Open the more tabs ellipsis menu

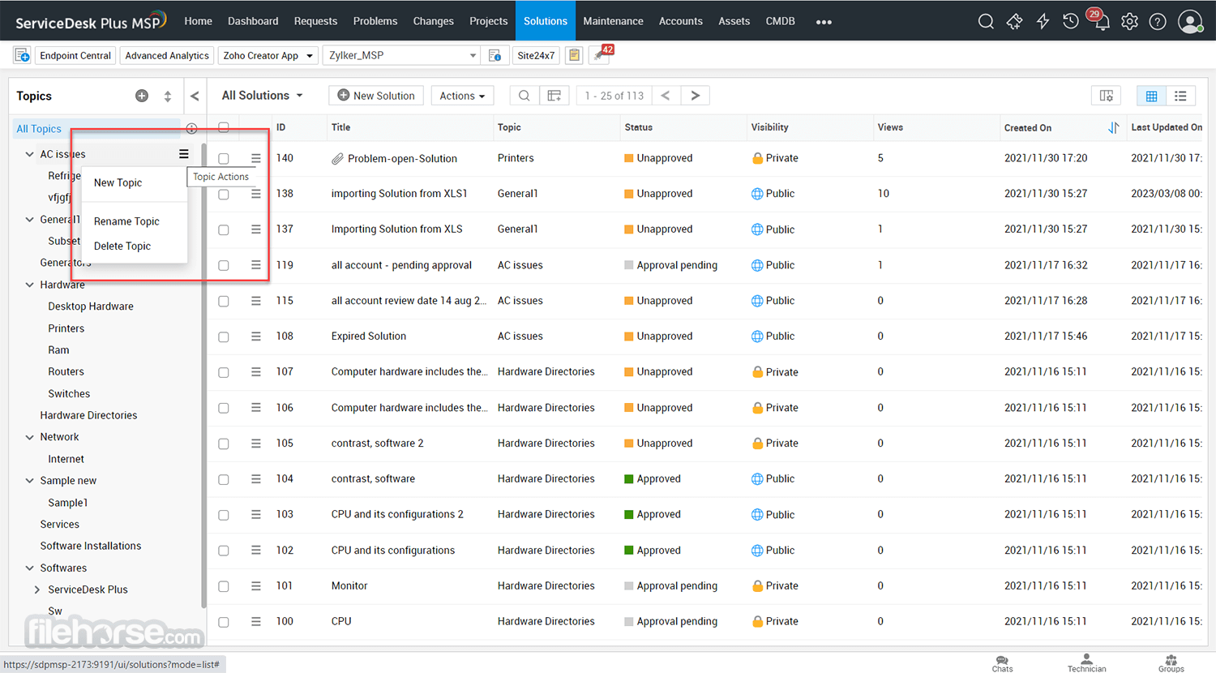(824, 22)
